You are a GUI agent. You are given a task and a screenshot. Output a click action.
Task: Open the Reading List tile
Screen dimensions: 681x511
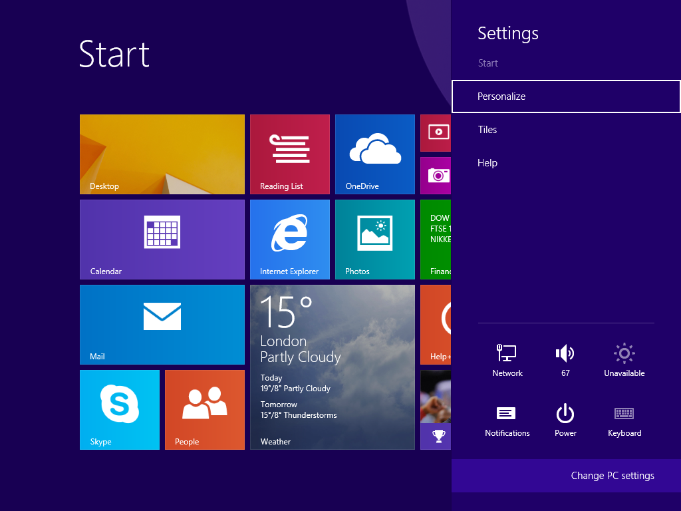[x=290, y=154]
